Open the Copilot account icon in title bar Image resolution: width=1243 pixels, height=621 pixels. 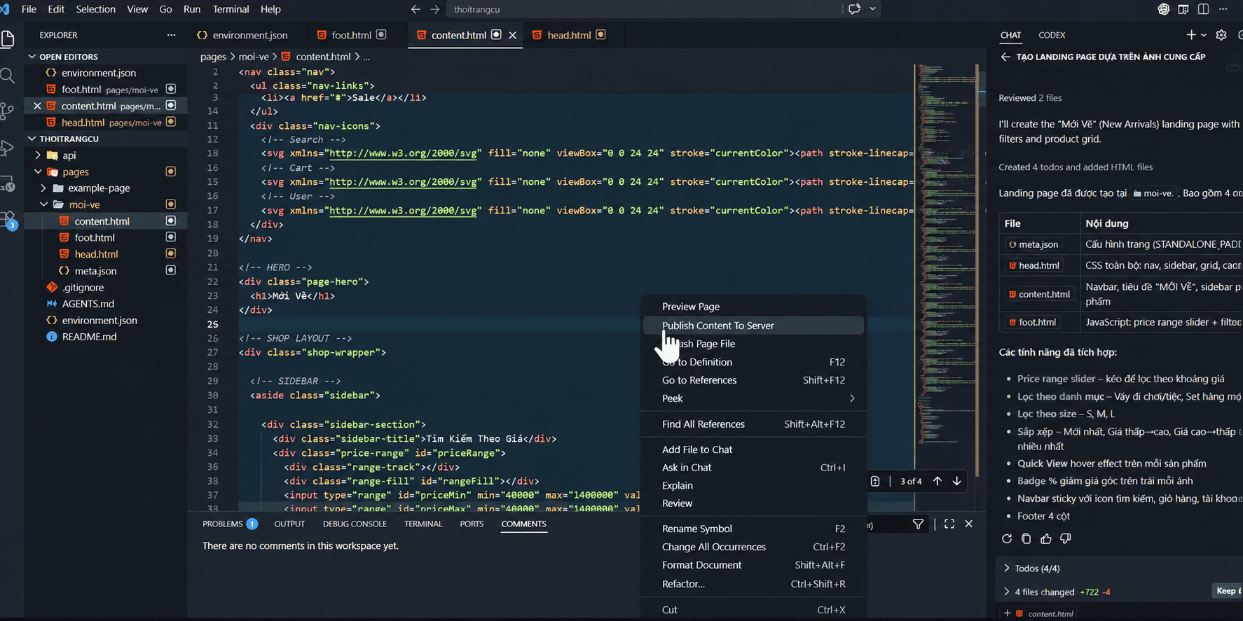pyautogui.click(x=1164, y=9)
